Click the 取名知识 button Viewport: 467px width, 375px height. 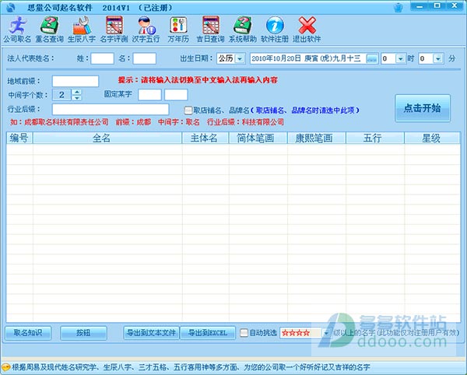coord(28,333)
